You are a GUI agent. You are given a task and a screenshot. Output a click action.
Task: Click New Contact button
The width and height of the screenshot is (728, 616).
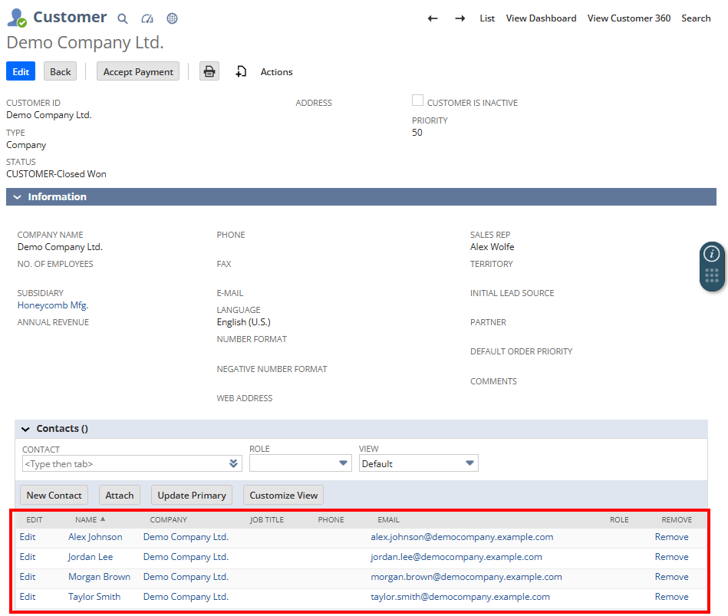[54, 495]
